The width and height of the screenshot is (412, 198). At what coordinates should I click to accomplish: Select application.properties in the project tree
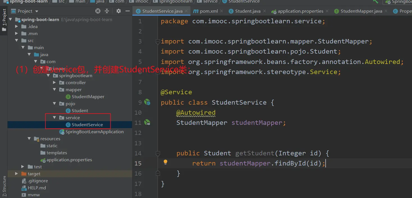[x=69, y=160]
